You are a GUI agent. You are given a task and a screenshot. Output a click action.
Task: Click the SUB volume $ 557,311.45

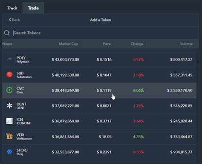click(x=182, y=75)
